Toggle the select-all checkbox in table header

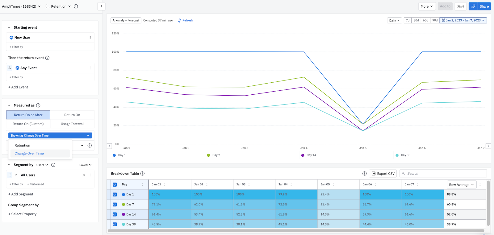click(115, 184)
